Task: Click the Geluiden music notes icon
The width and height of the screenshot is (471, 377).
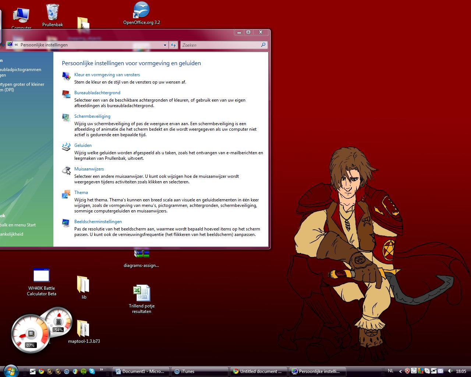Action: pyautogui.click(x=66, y=147)
